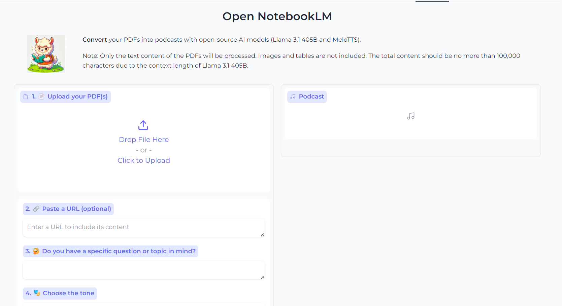Screen dimensions: 562x306
Task: Click the Choose the tone label
Action: pos(68,293)
